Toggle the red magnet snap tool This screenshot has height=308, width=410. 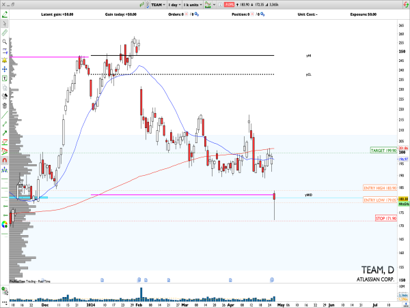point(5,161)
